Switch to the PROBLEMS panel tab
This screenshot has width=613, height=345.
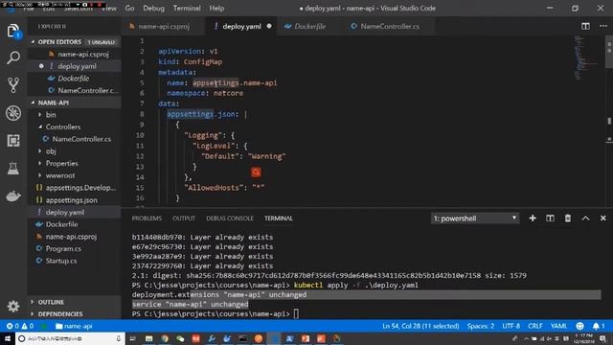point(147,218)
